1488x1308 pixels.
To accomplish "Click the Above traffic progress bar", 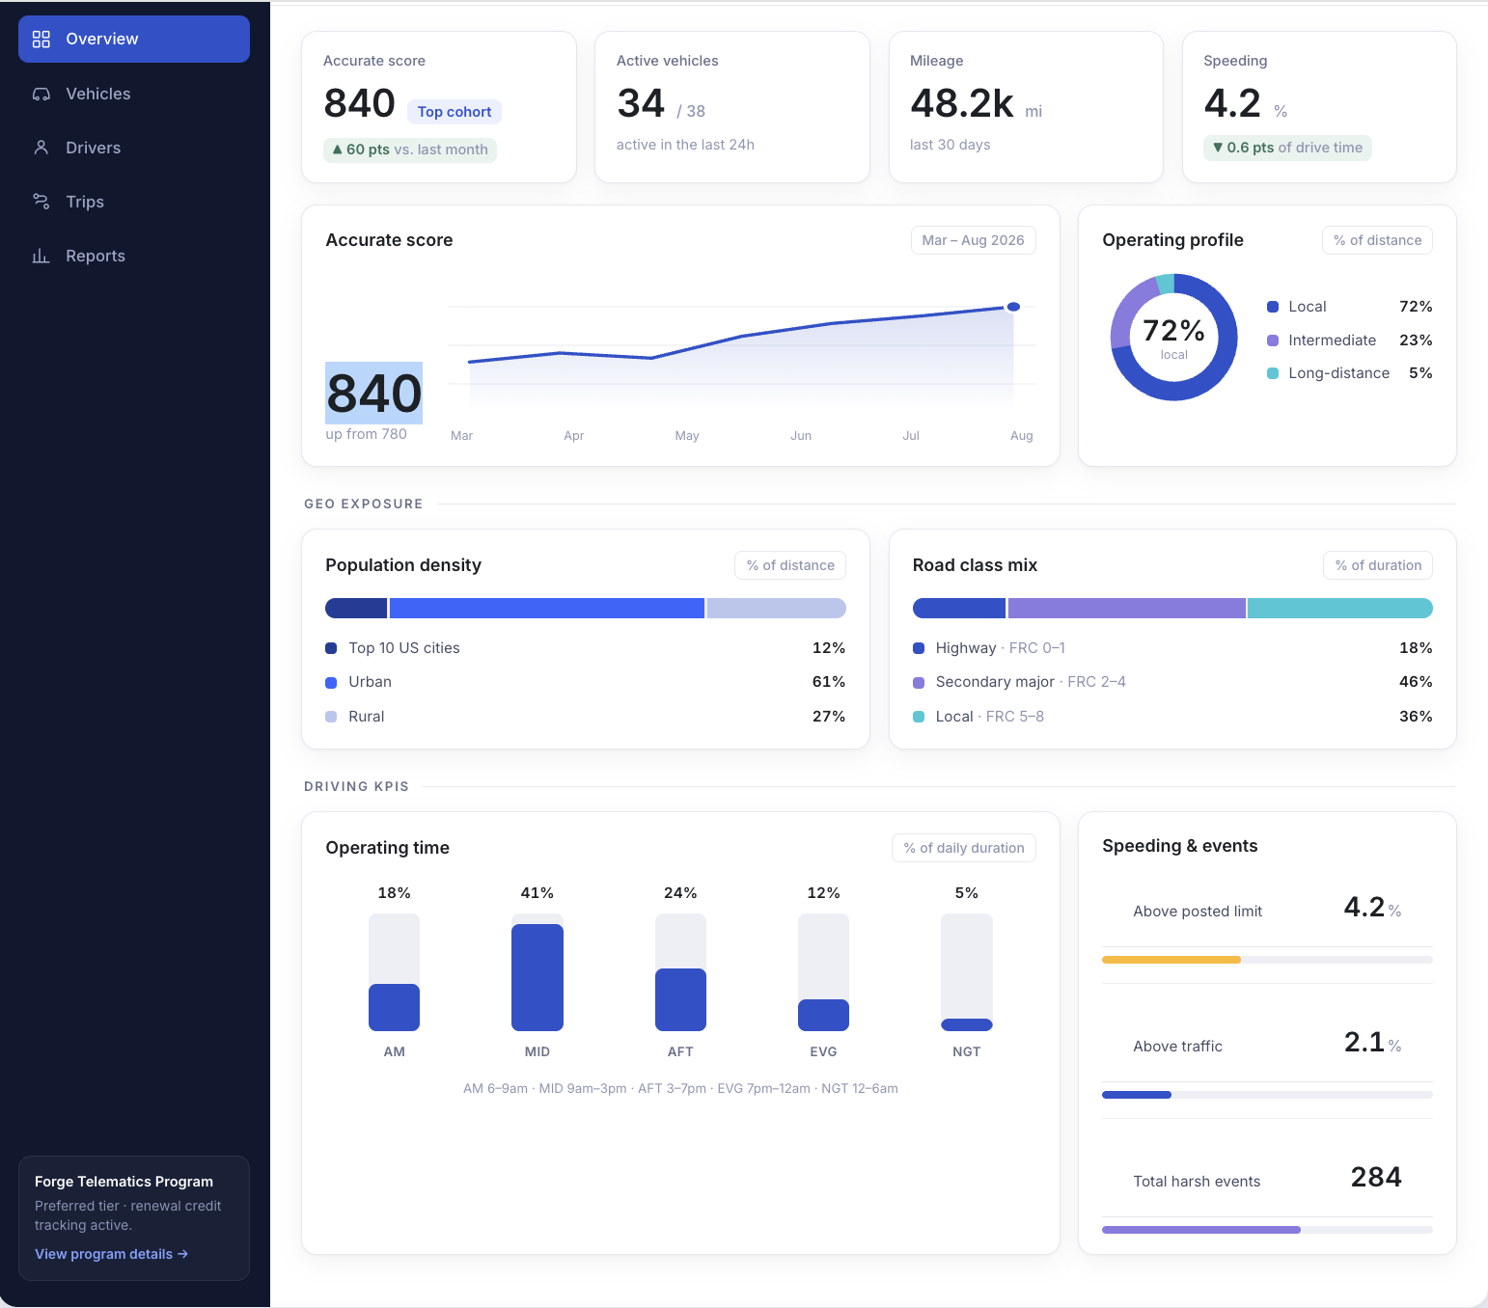I will (1267, 1095).
